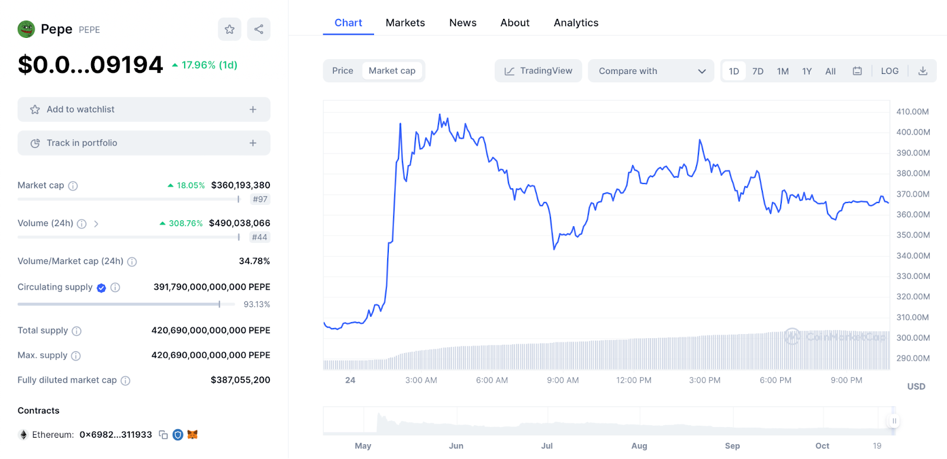Viewport: 947px width, 459px height.
Task: Click the mini timeline navigator chart
Action: click(610, 421)
